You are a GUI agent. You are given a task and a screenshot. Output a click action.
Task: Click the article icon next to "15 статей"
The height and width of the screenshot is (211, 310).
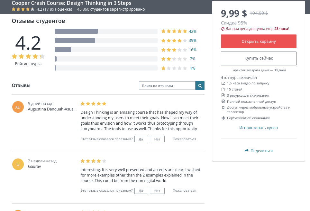click(x=223, y=89)
